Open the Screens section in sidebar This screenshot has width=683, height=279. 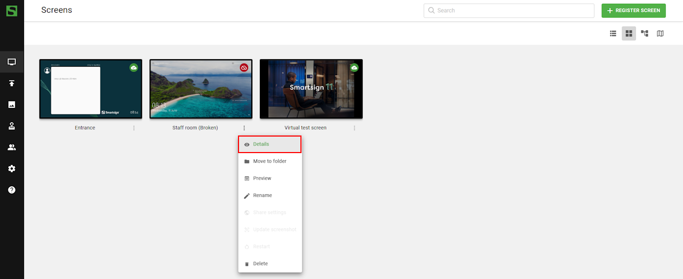point(12,62)
